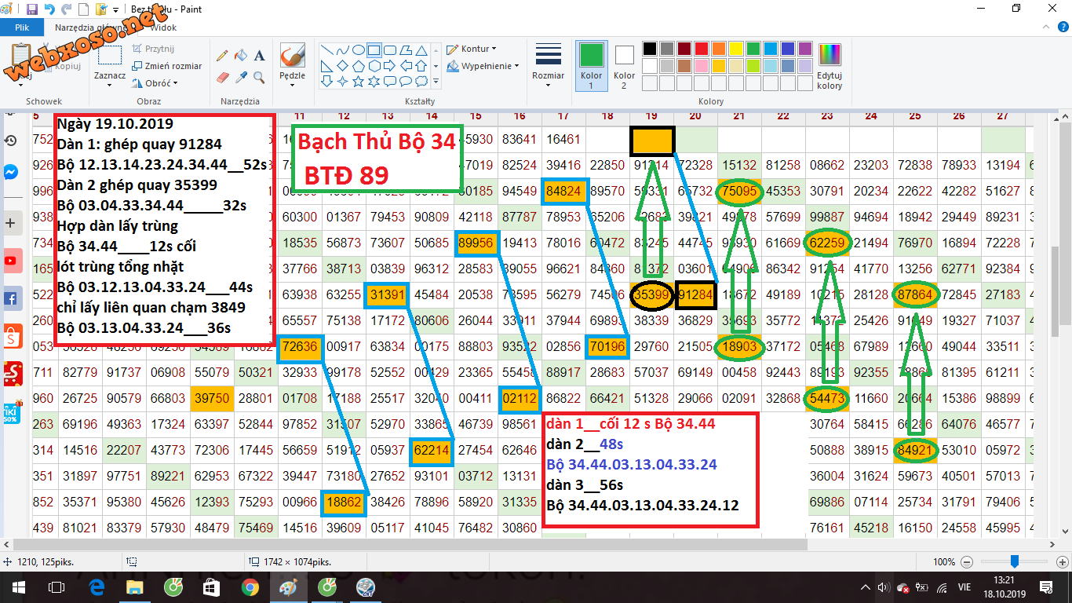This screenshot has width=1072, height=603.
Task: Choose the Rectangle shape
Action: 374,49
